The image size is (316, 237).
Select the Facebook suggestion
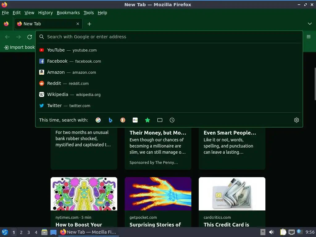tap(169, 61)
